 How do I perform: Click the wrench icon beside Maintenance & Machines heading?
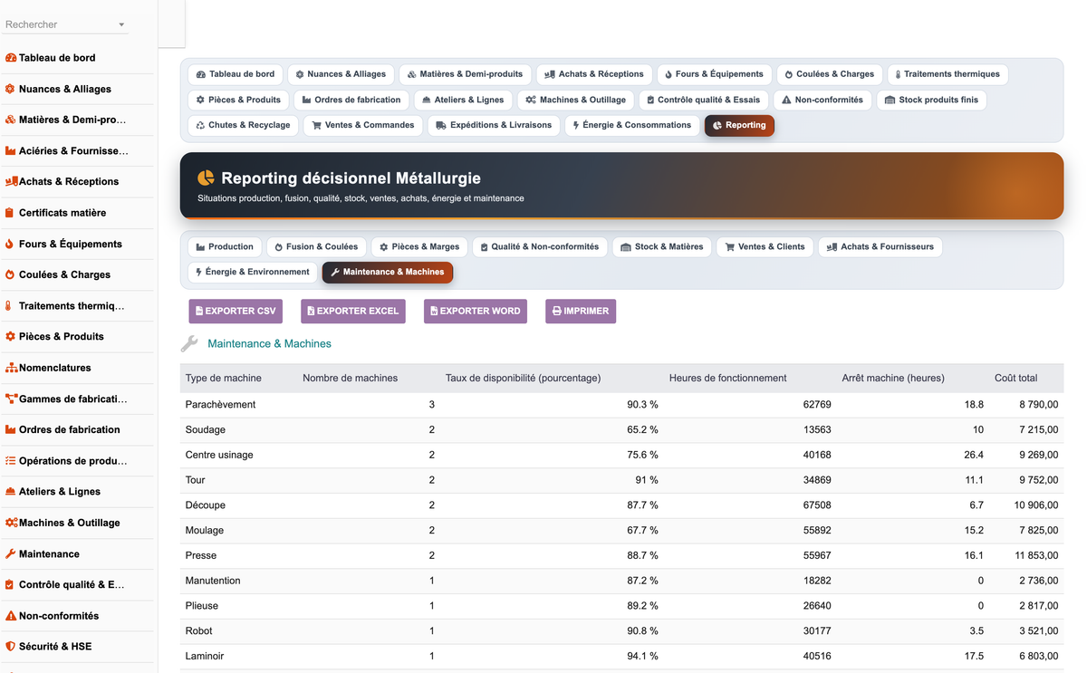(189, 343)
